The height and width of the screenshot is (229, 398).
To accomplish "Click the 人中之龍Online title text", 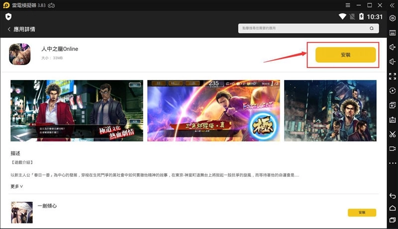I will (x=60, y=49).
